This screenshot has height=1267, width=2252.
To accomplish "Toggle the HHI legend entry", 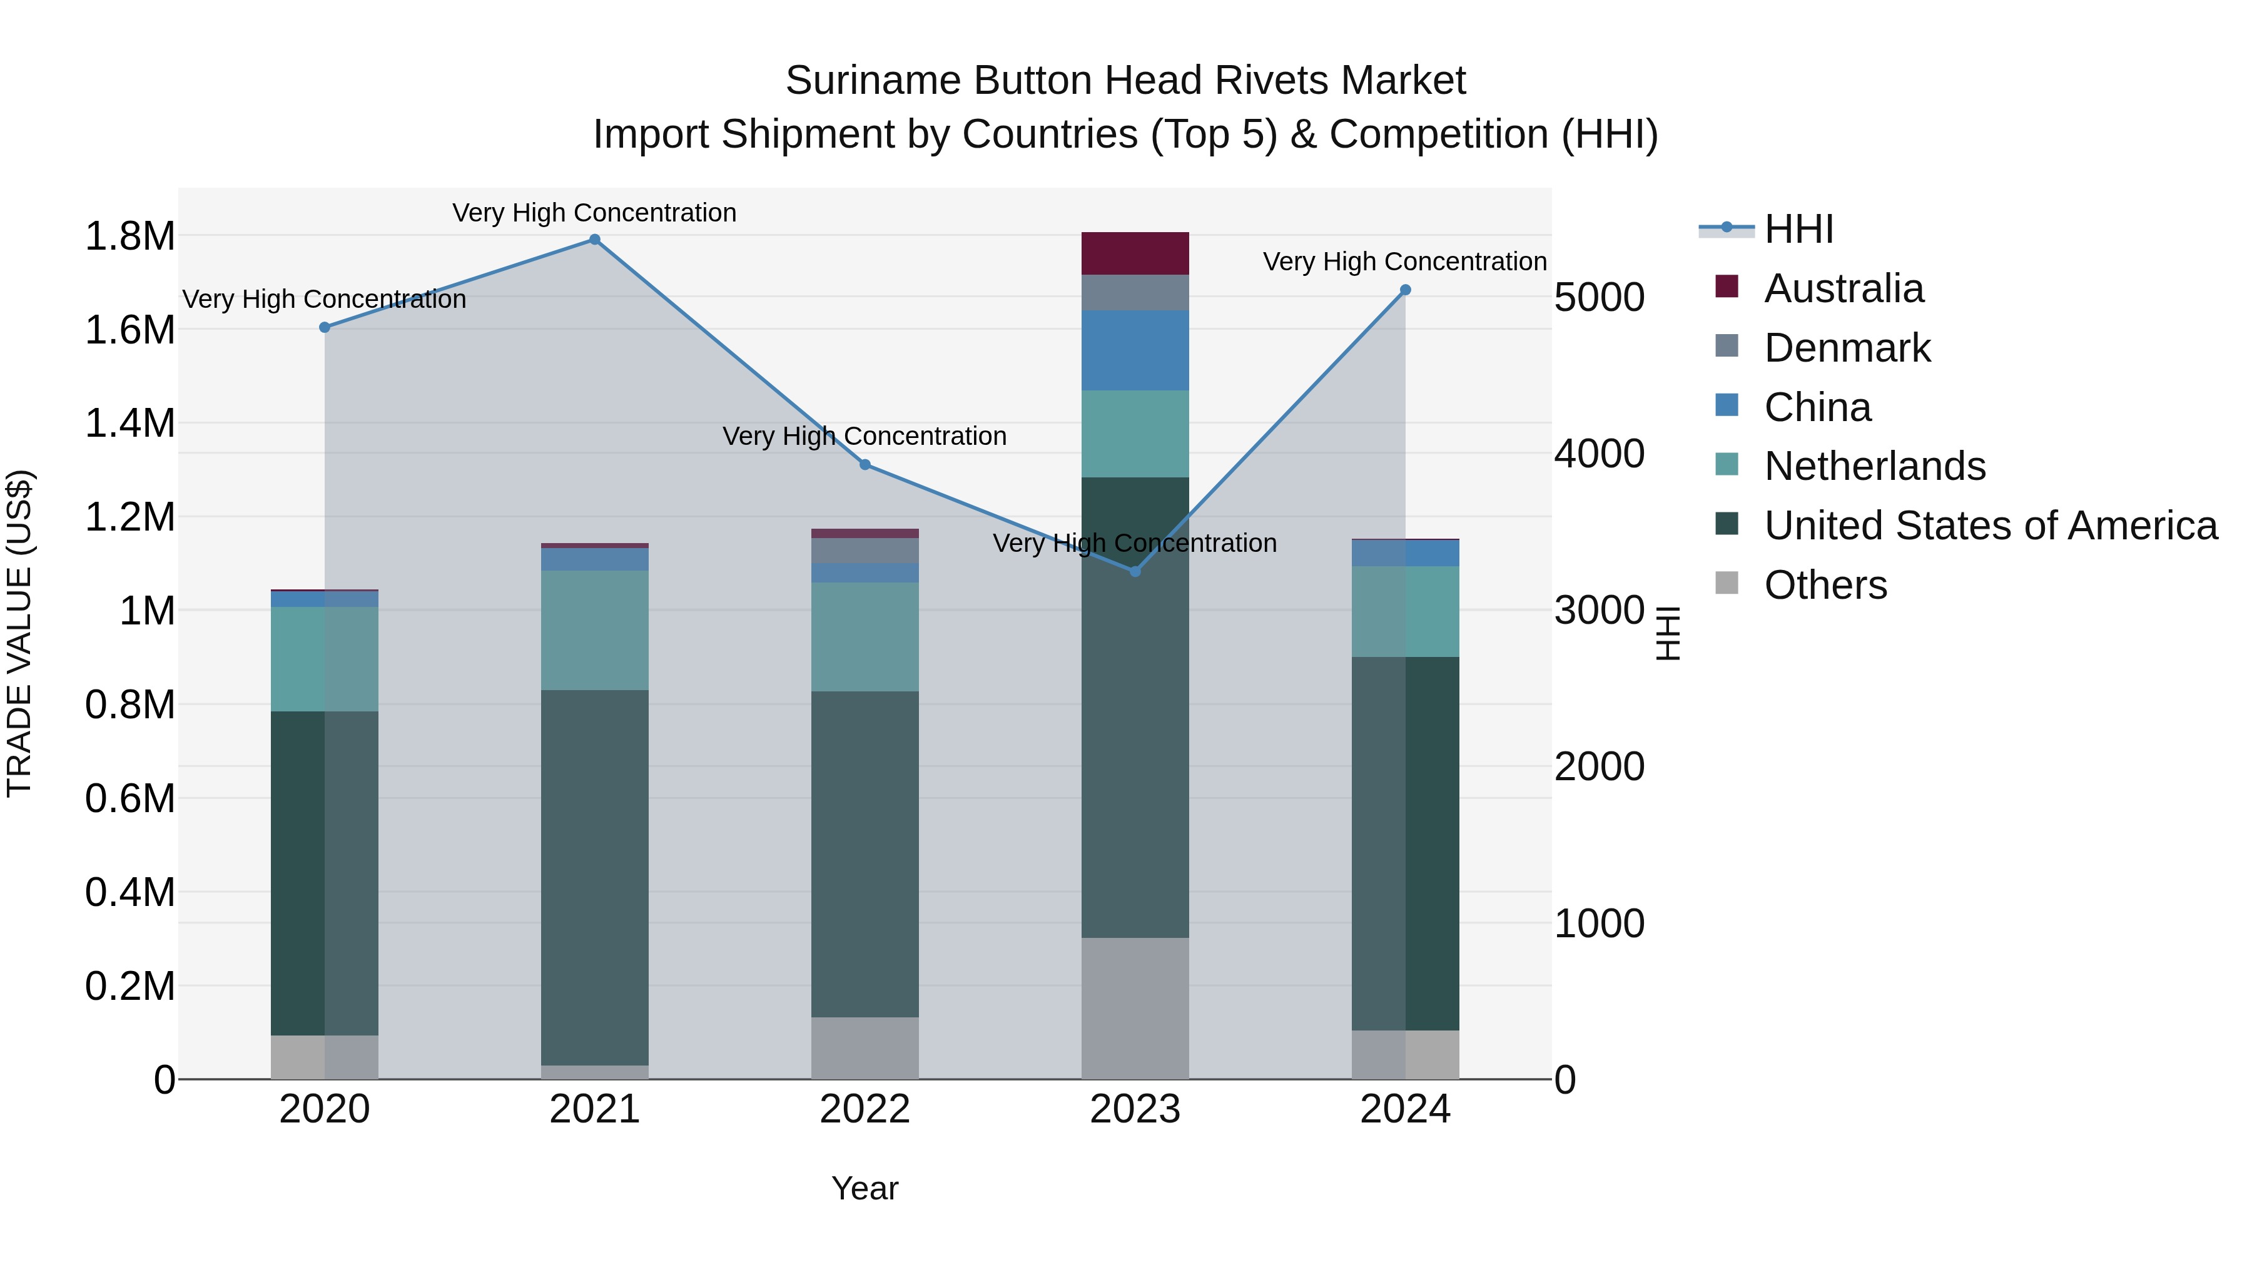I will (1766, 229).
